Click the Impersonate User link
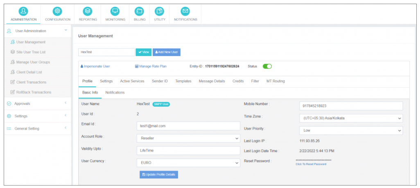Image resolution: width=420 pixels, height=188 pixels. tap(95, 66)
